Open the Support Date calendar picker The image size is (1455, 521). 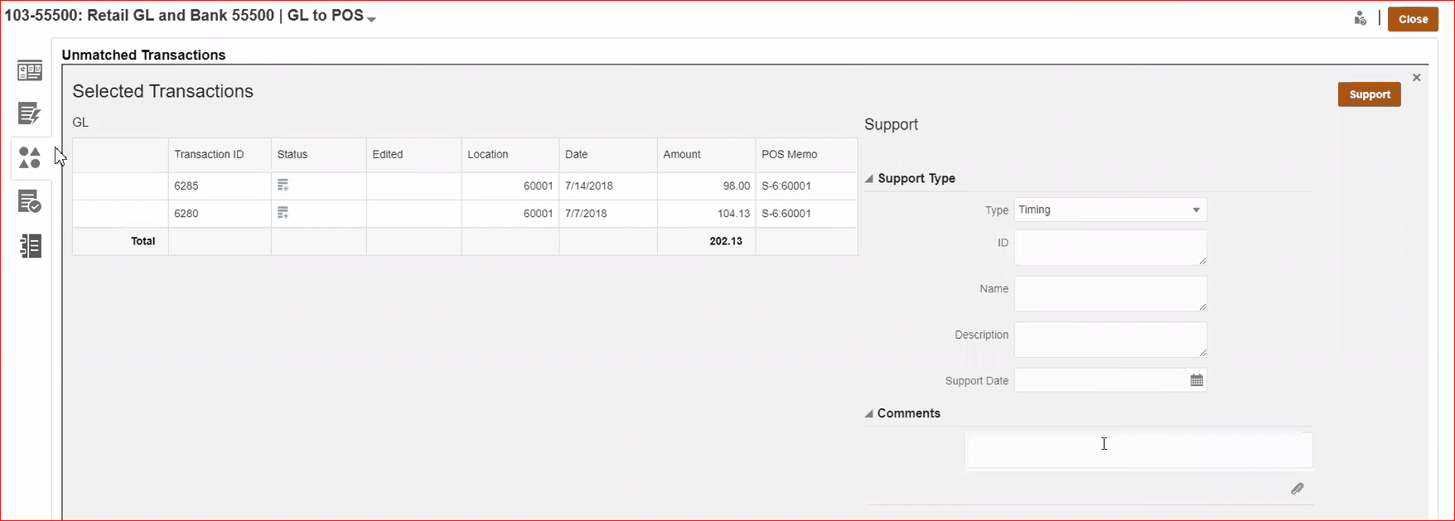pos(1196,380)
